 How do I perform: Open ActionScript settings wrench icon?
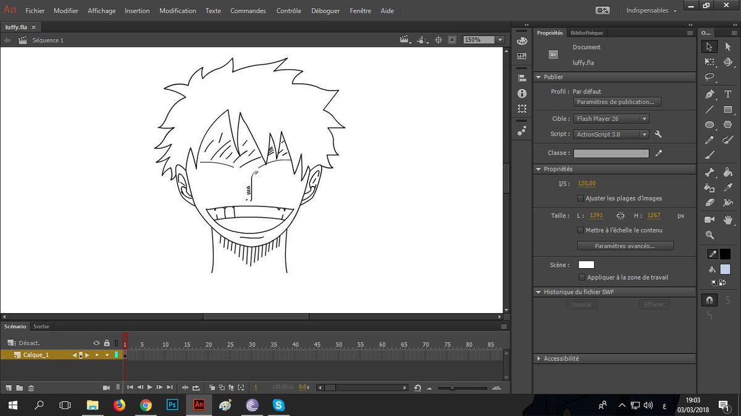[658, 134]
